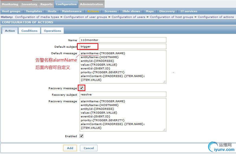Open the Maps submenu
The height and width of the screenshot is (154, 236).
point(150,11)
